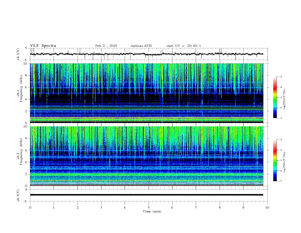Click the "ch.3(V)" axis label

point(18,195)
